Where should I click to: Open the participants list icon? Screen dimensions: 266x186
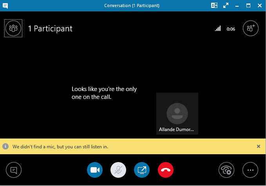click(x=13, y=28)
